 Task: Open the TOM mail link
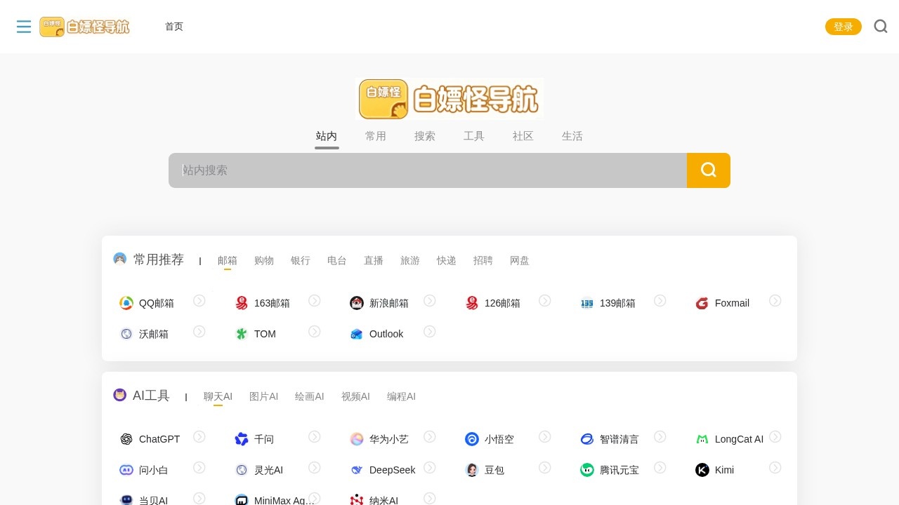pos(265,334)
